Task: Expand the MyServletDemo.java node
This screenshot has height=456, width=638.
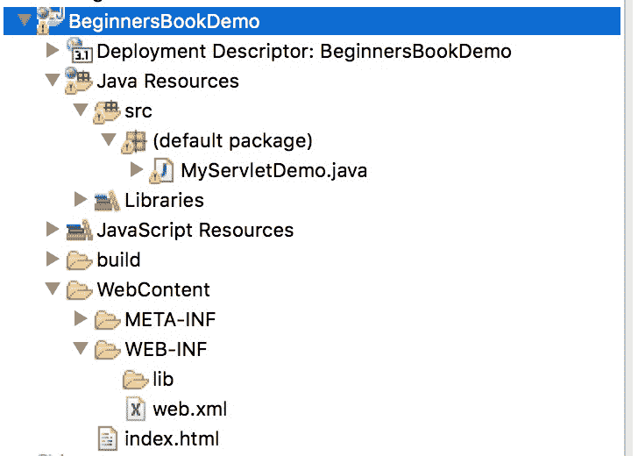Action: pyautogui.click(x=136, y=170)
